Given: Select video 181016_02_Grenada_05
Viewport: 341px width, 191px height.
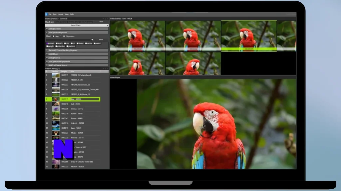Looking at the screenshot, I should point(73,85).
